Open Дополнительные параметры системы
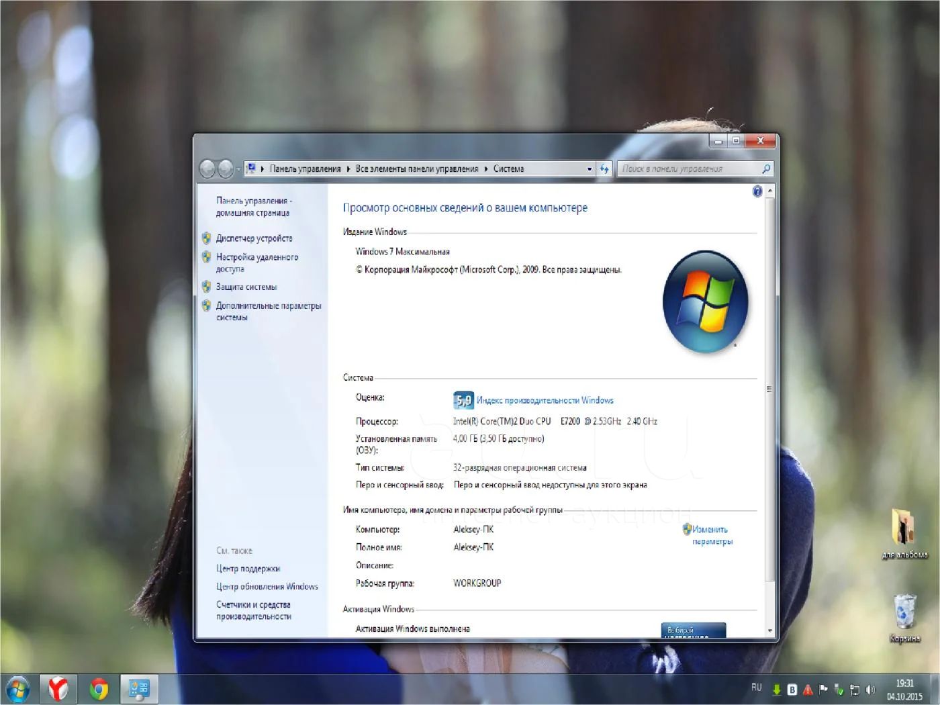The height and width of the screenshot is (705, 940). pyautogui.click(x=269, y=312)
